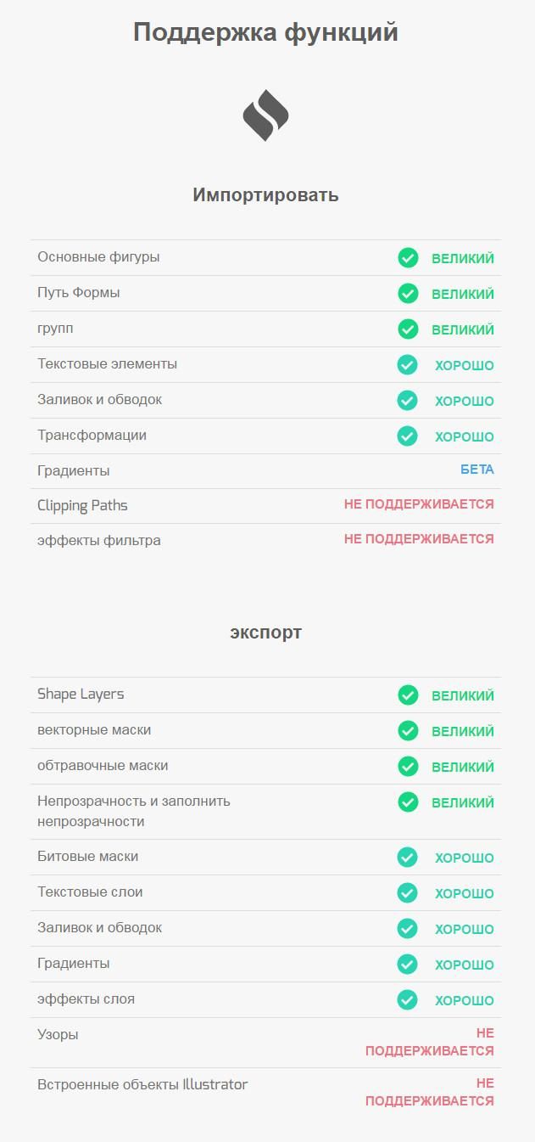
Task: Click the checkmark icon in групп row
Action: [408, 329]
